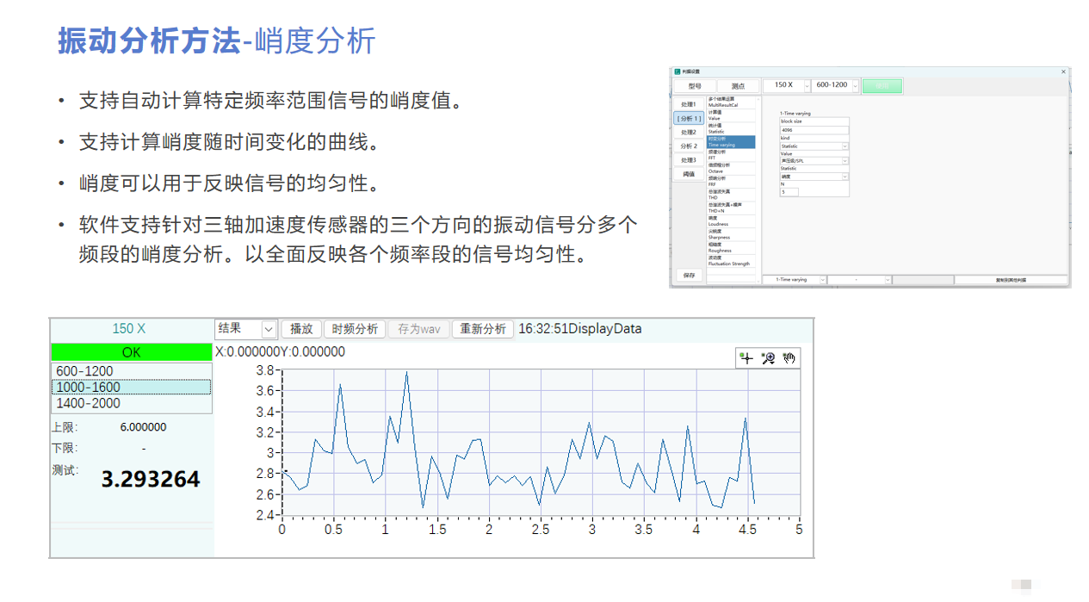Viewport: 1089px width, 602px height.
Task: Click the 播放 playback button
Action: (x=301, y=328)
